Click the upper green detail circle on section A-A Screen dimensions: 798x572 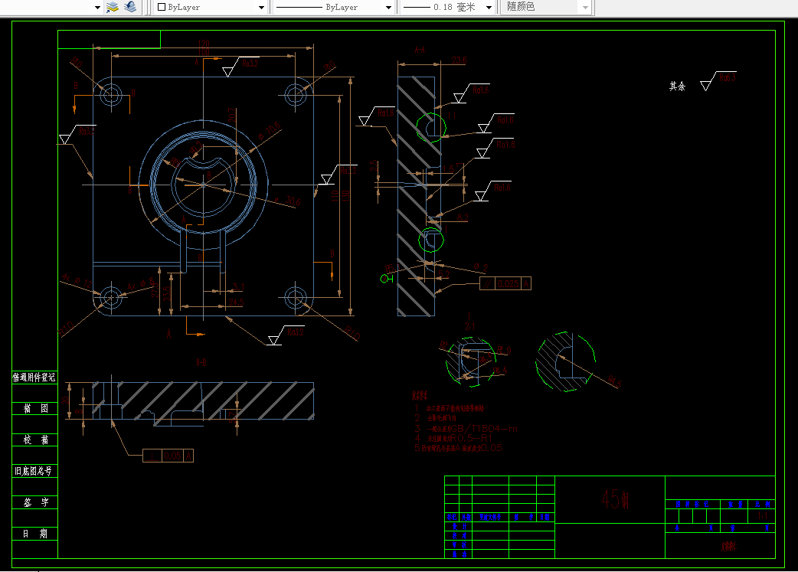431,127
